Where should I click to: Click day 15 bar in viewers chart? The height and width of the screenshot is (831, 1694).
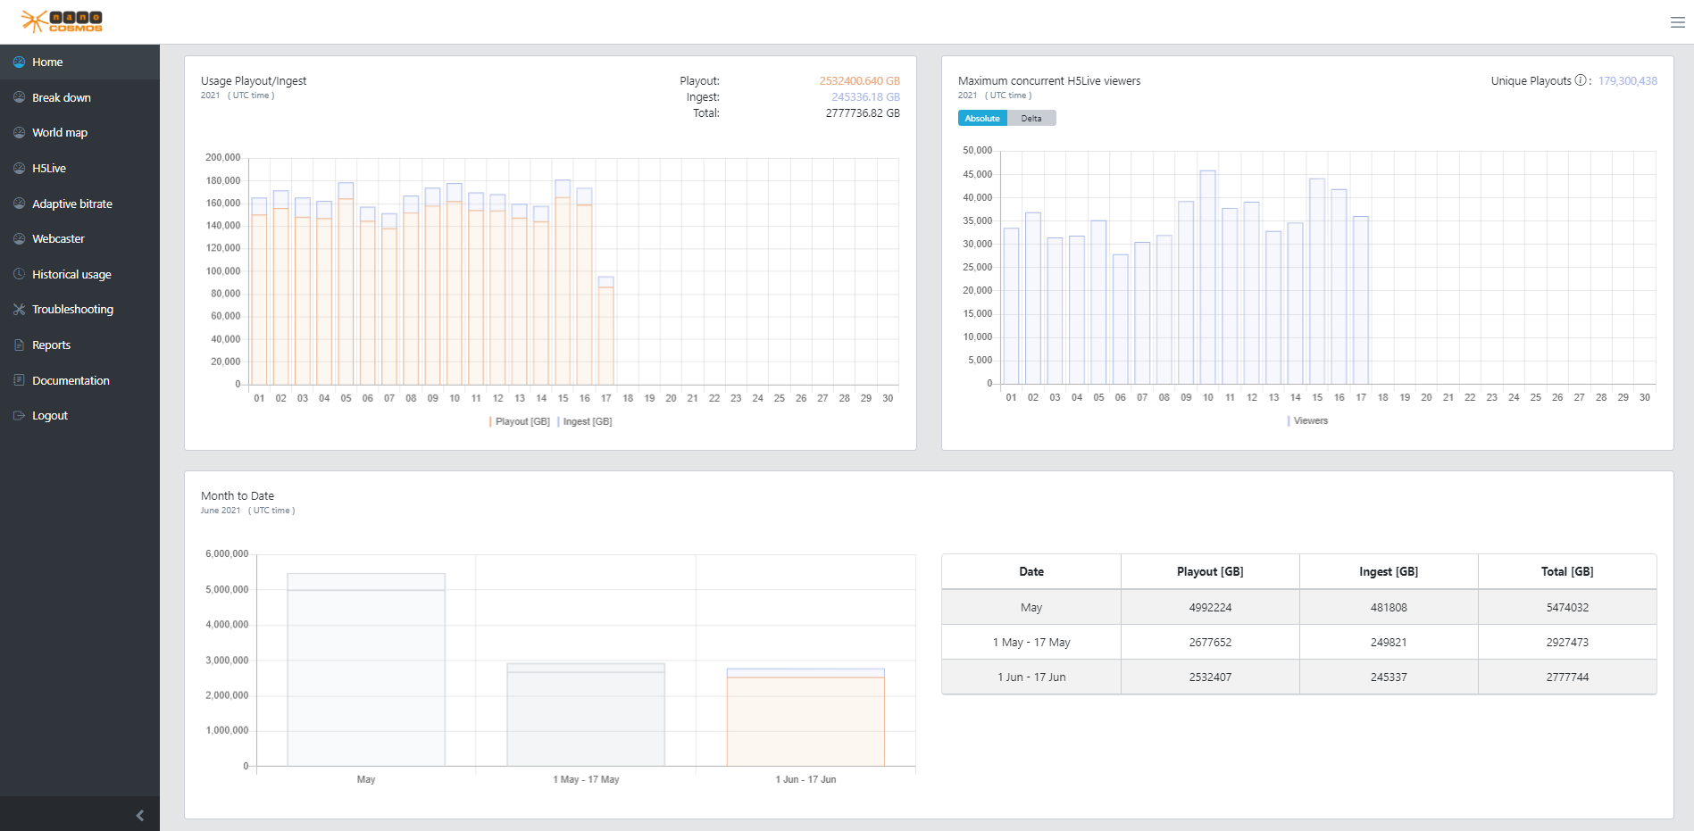[x=1317, y=281]
